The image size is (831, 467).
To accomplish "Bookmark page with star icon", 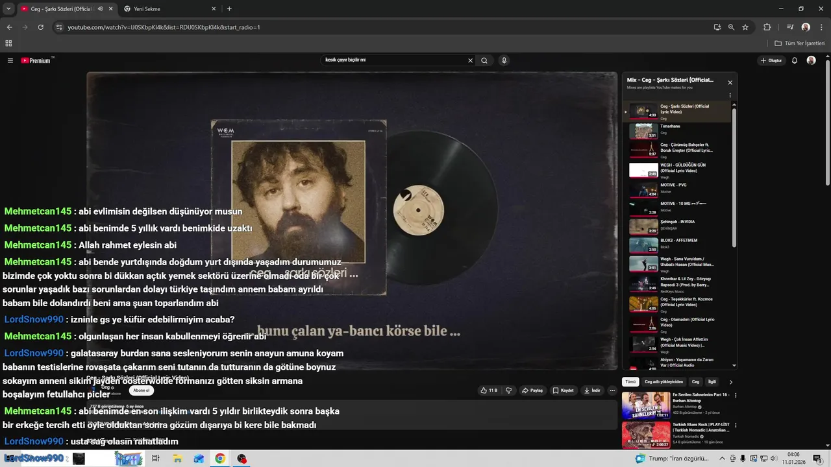I will 745,27.
